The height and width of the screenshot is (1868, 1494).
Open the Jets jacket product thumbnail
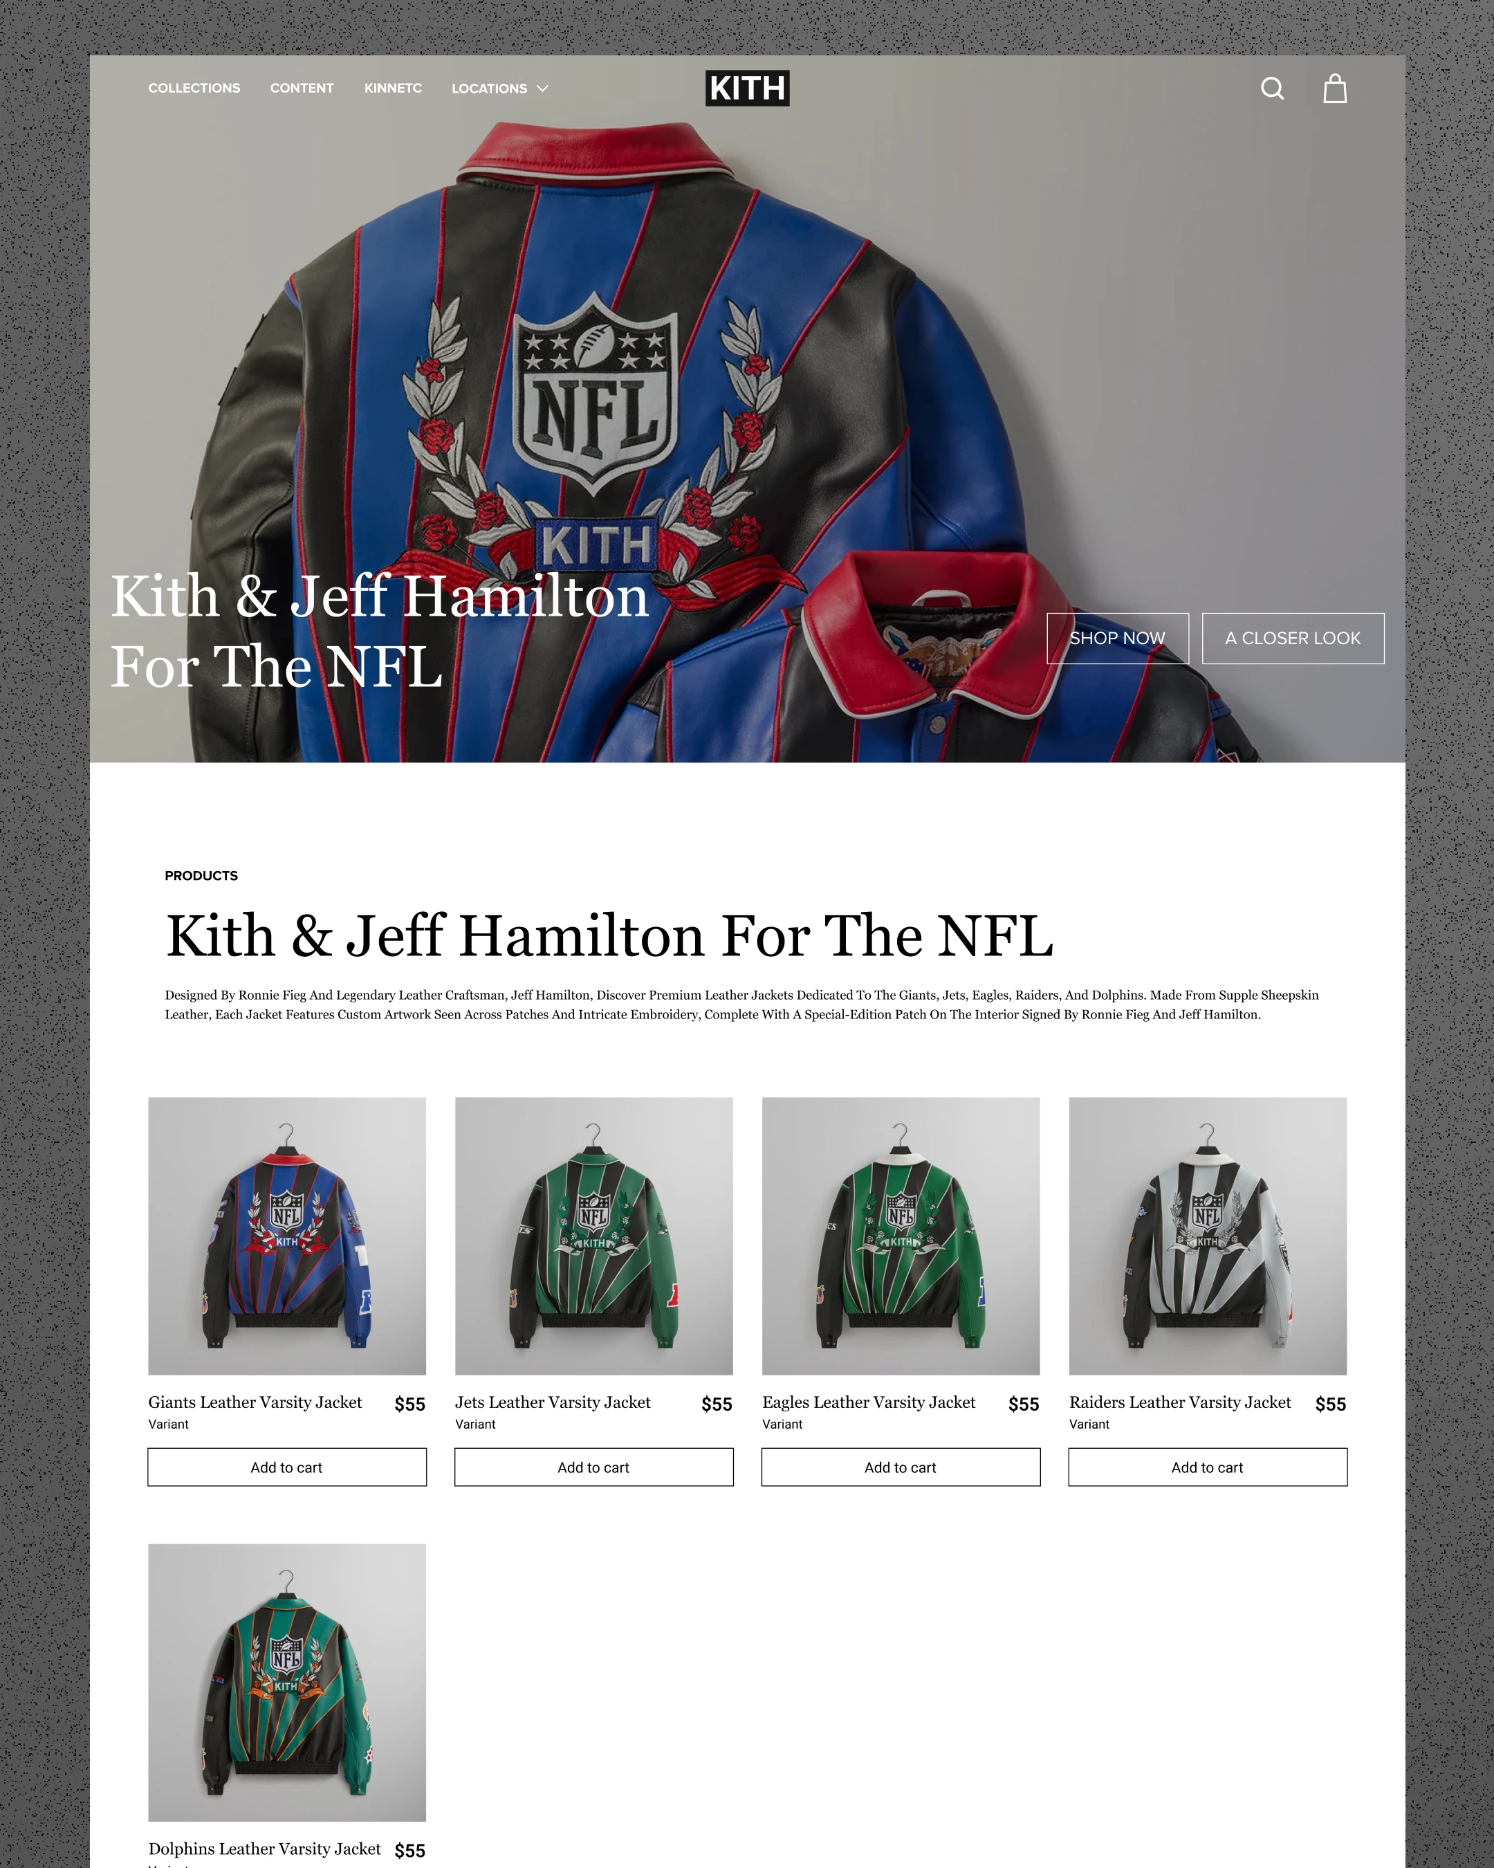594,1236
